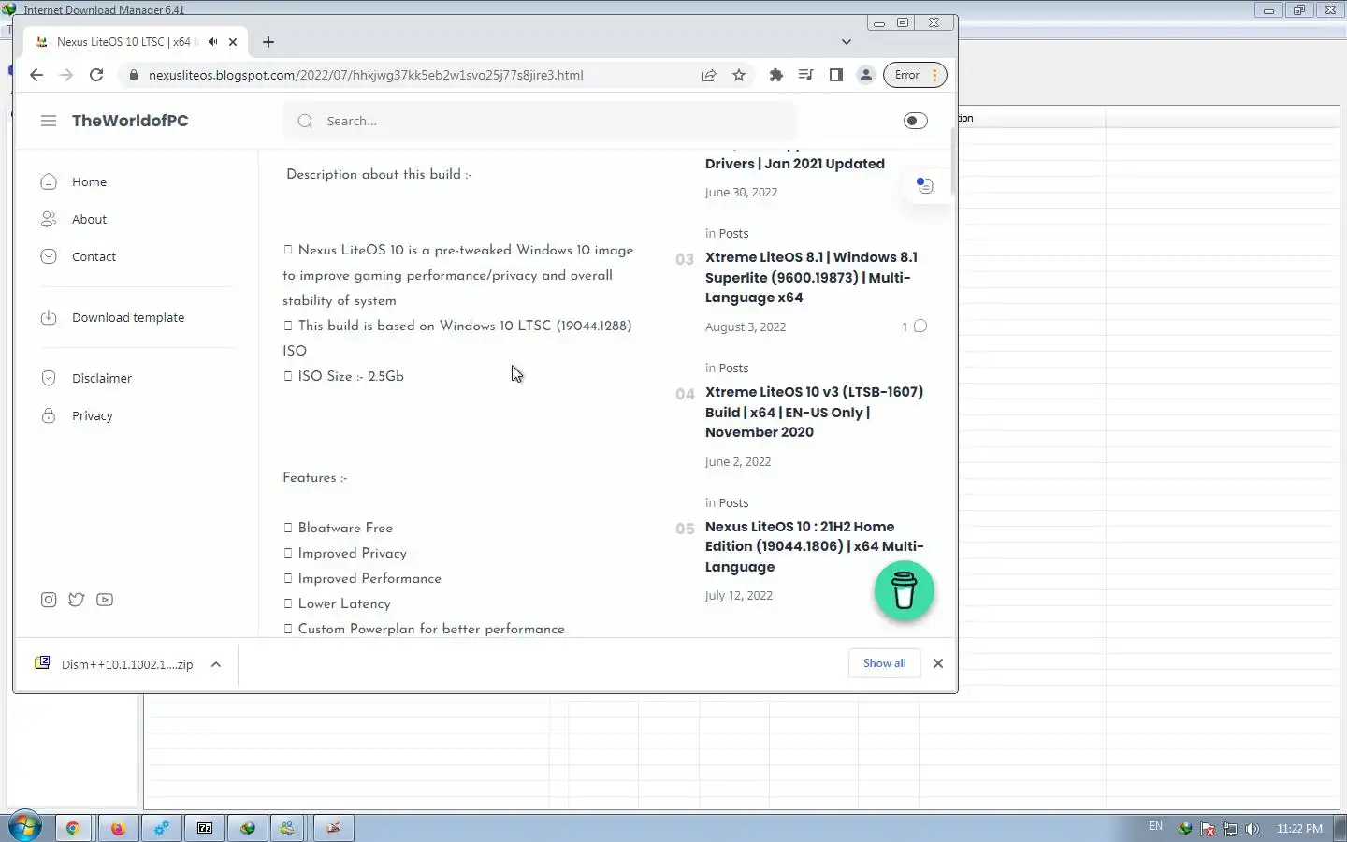Screen dimensions: 1347x842
Task: Mute the tab using the speaker icon
Action: [213, 42]
